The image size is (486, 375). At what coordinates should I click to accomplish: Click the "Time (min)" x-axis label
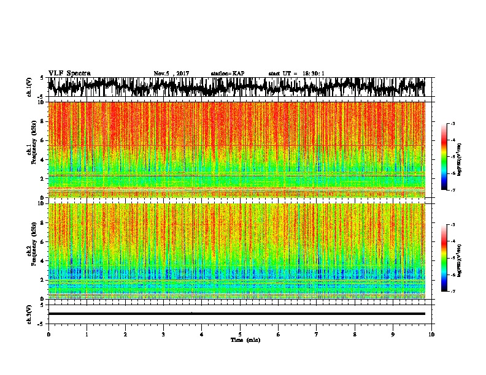pos(245,339)
